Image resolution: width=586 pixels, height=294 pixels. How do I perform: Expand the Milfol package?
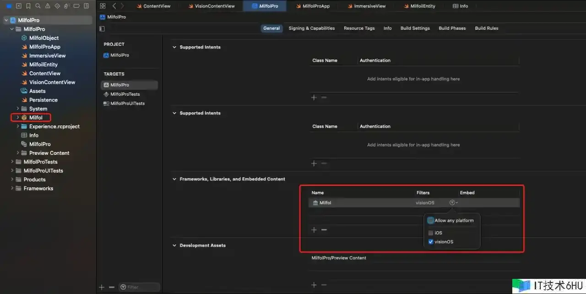[x=18, y=118]
